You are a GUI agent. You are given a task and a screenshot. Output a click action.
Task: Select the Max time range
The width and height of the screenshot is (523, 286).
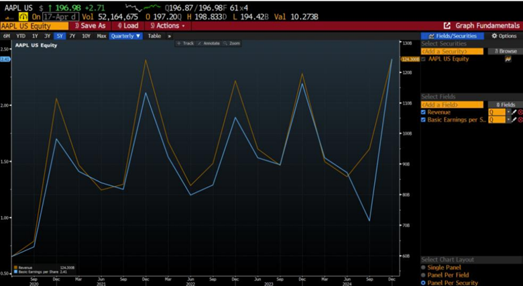coord(101,36)
